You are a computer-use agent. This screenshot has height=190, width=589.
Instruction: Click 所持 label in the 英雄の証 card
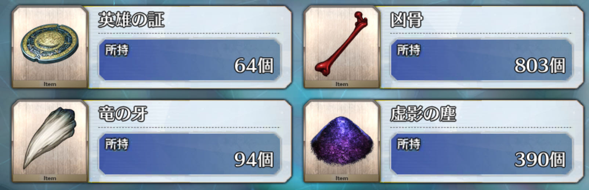117,50
